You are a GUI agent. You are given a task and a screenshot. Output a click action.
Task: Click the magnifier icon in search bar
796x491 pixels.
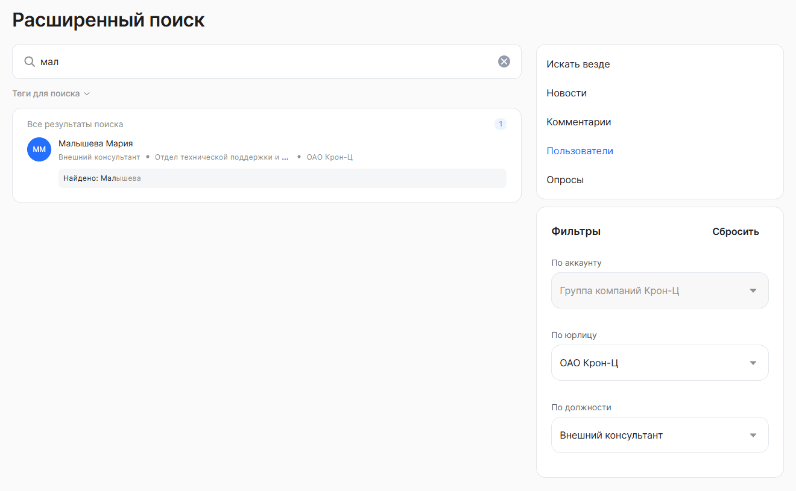[29, 61]
